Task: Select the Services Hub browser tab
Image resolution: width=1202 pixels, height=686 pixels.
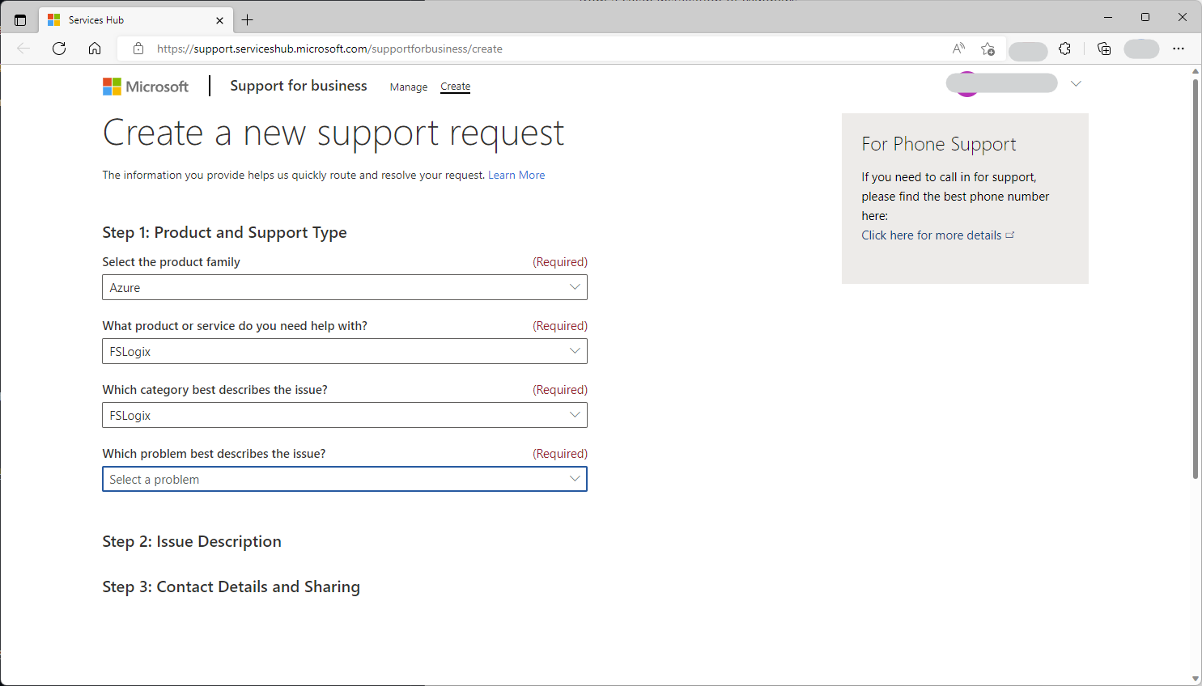Action: [136, 20]
